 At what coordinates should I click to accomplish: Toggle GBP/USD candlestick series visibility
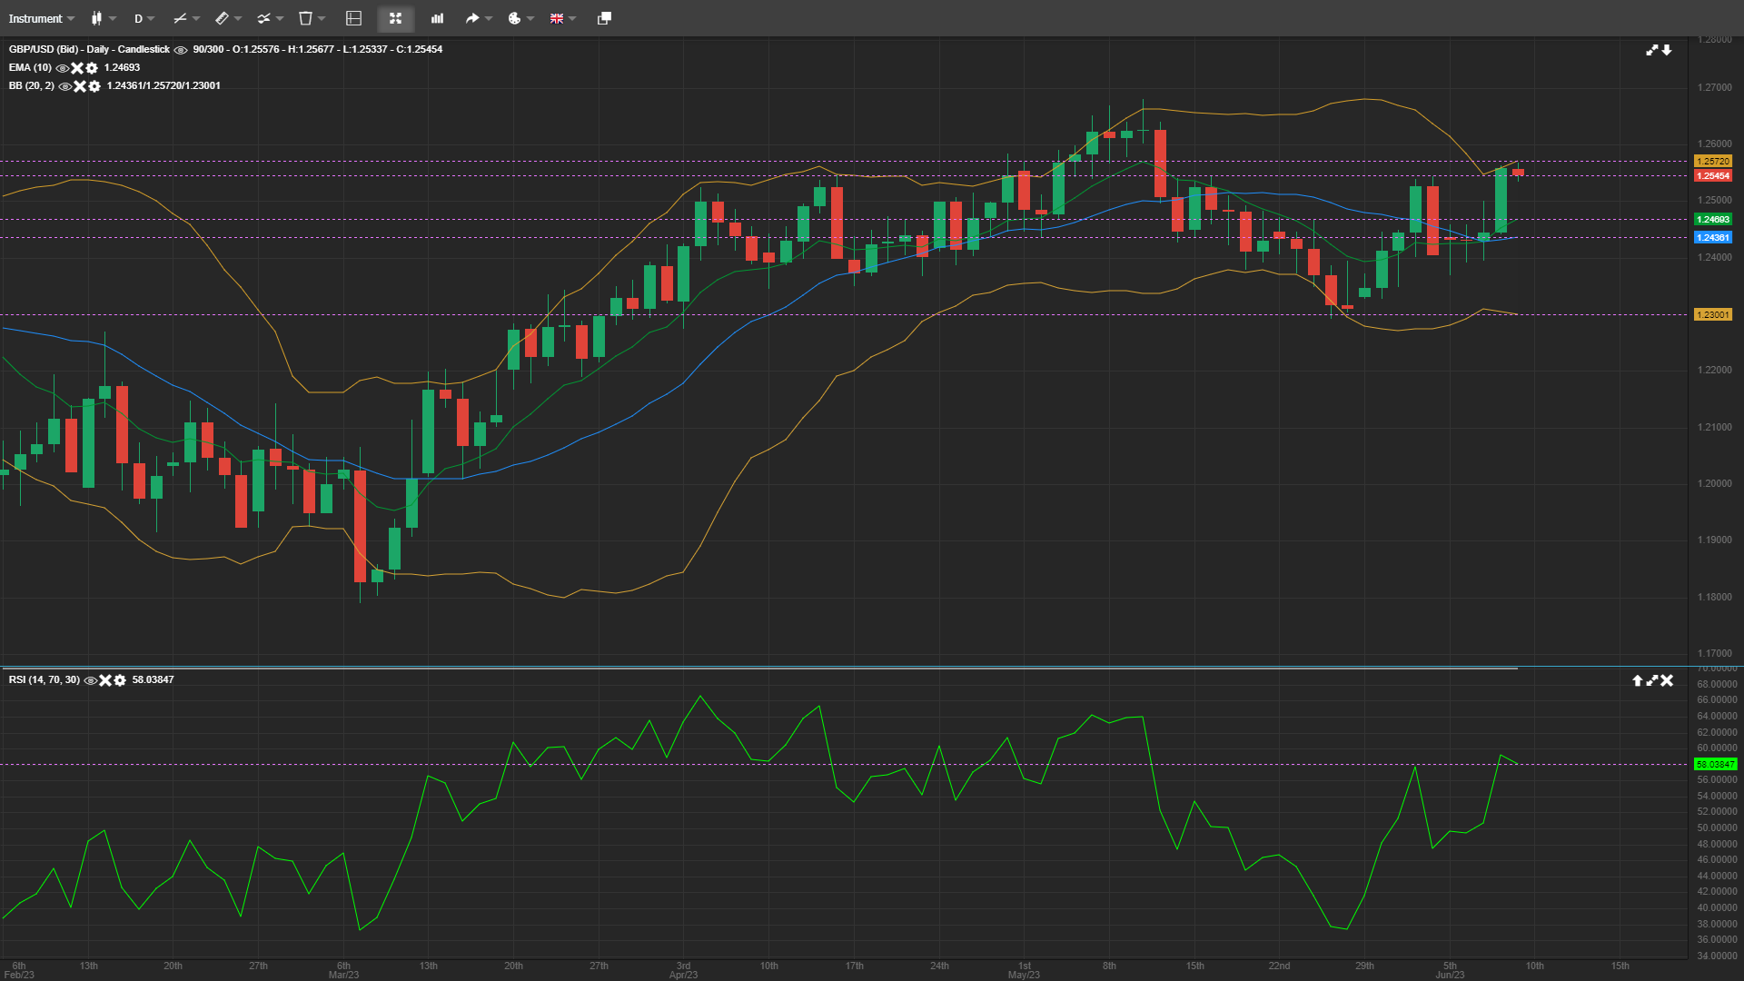[181, 50]
